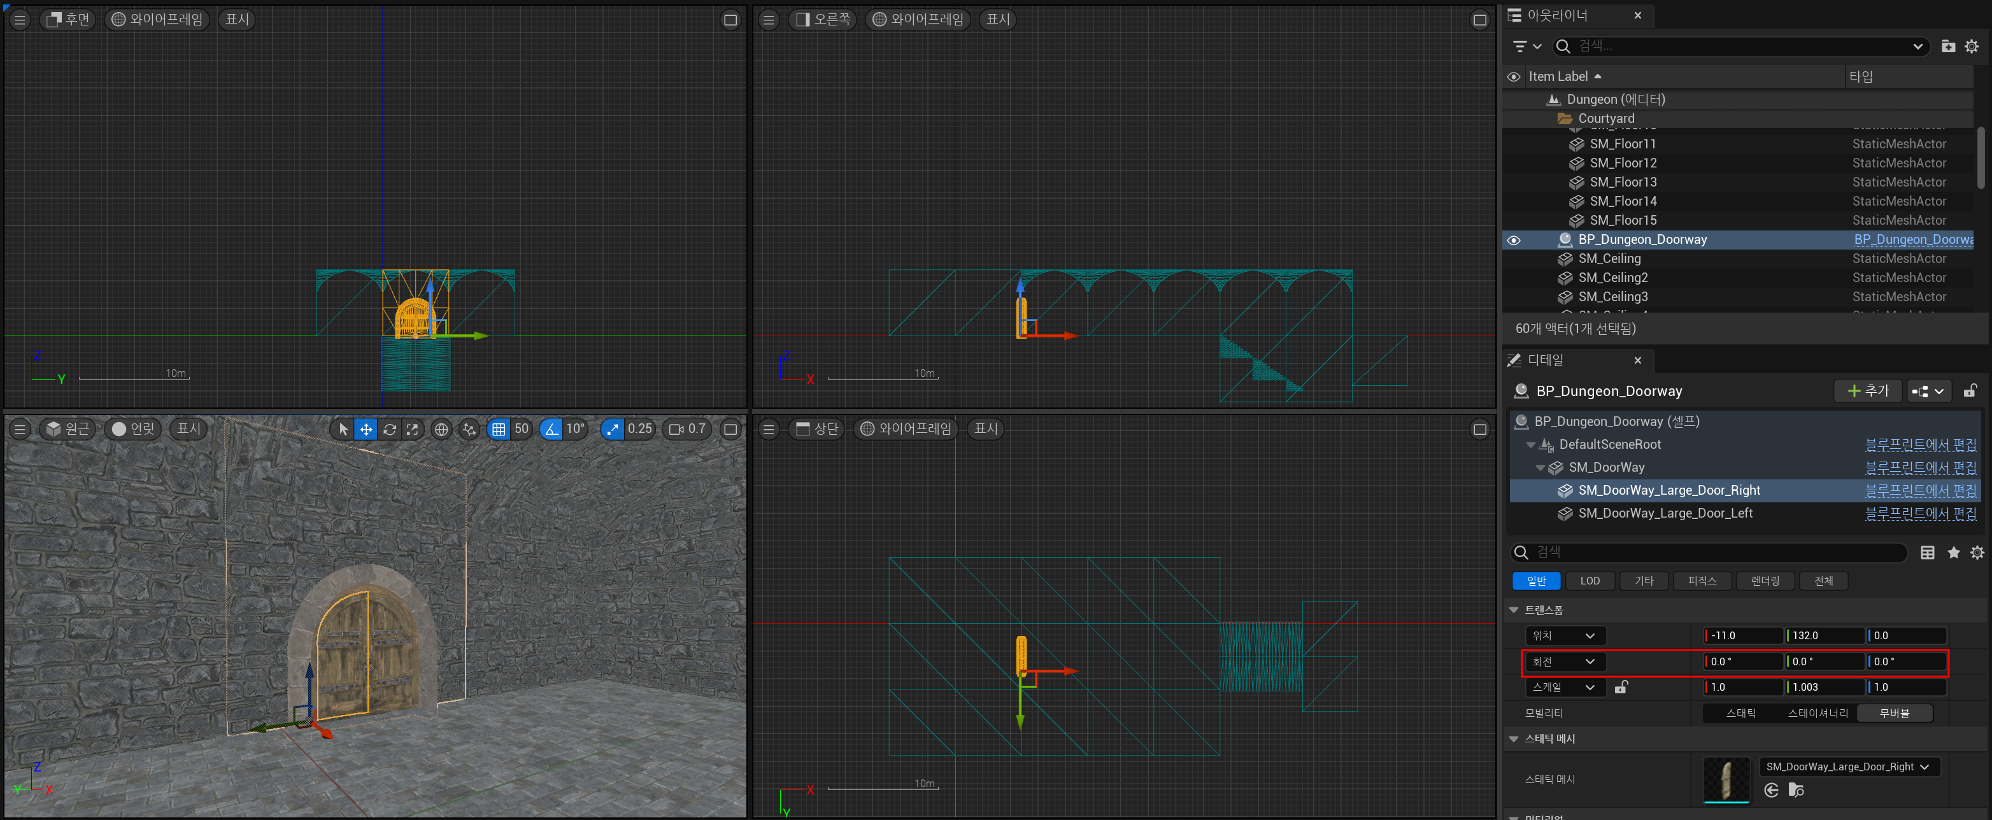Open SM_DoorWay_Large_Door_Right static mesh dropdown
Viewport: 1992px width, 820px height.
pos(1847,767)
